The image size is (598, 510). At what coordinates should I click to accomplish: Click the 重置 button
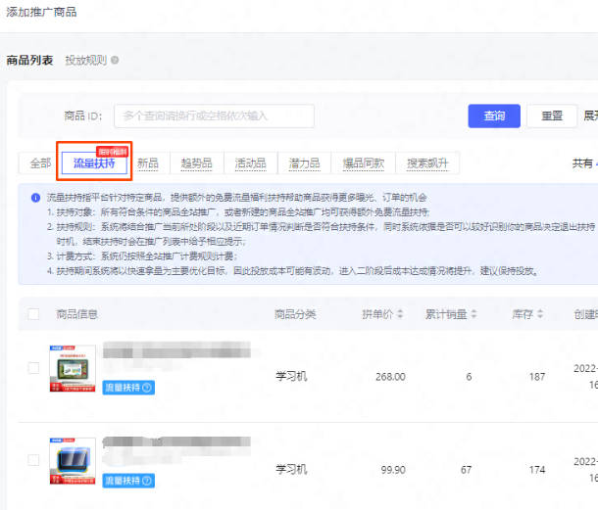pos(552,116)
